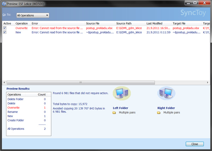Close the Preview window with title bar X

point(204,4)
